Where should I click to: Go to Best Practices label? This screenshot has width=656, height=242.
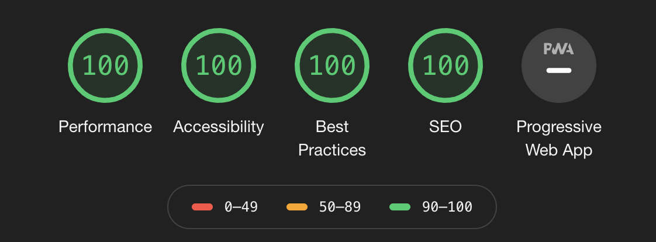[332, 139]
